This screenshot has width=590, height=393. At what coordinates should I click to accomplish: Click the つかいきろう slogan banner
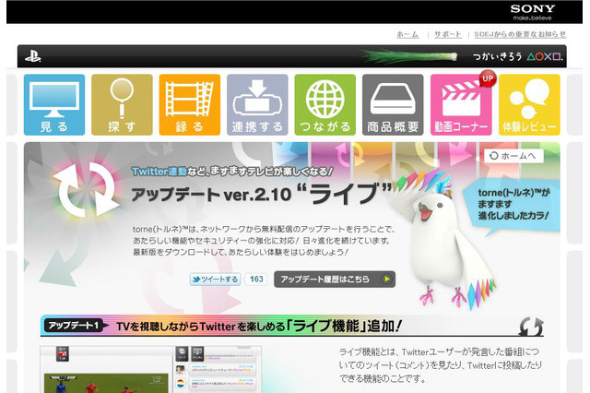point(518,57)
